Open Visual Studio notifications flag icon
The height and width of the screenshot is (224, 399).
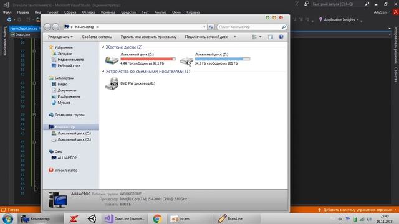[x=306, y=4]
